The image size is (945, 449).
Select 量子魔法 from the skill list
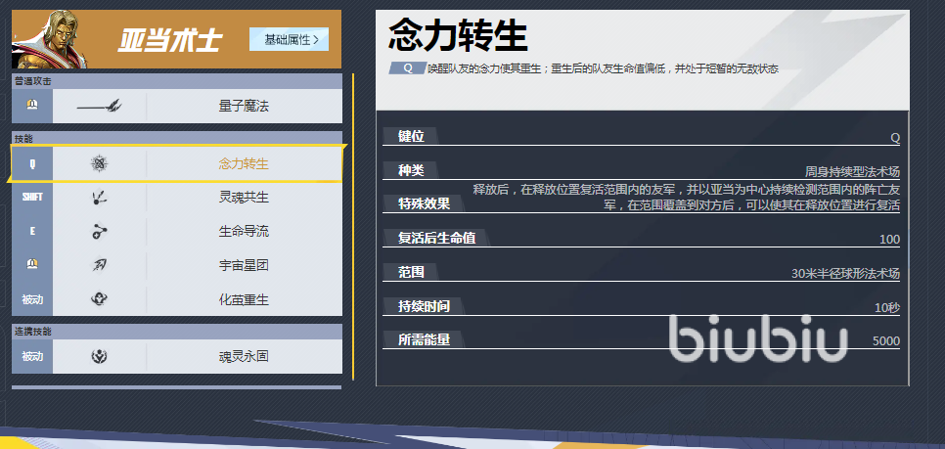[x=244, y=105]
